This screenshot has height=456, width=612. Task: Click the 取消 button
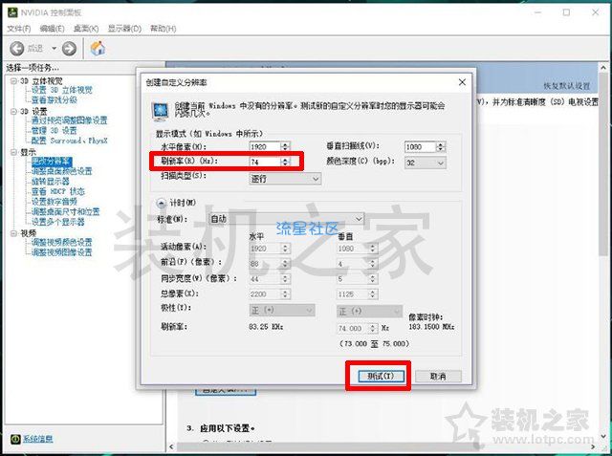[438, 376]
